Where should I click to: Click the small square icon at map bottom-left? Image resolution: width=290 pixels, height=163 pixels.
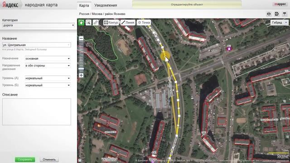coord(80,160)
